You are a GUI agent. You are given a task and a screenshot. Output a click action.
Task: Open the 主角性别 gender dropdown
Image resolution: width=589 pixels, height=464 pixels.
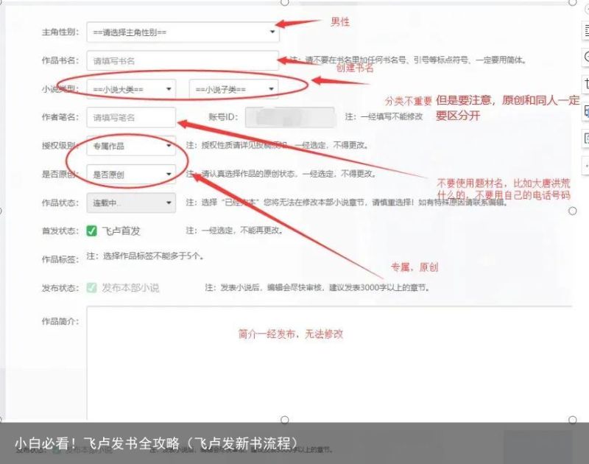click(x=183, y=32)
